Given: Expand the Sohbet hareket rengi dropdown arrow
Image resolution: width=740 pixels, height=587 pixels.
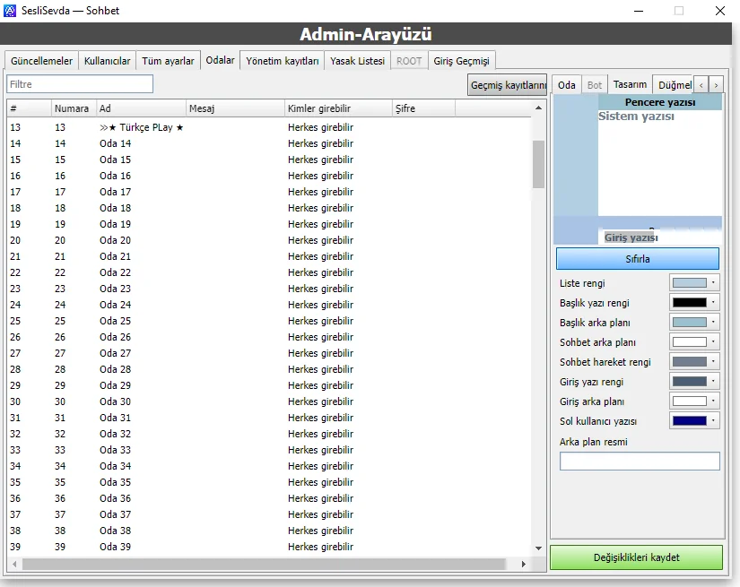Looking at the screenshot, I should pos(713,362).
